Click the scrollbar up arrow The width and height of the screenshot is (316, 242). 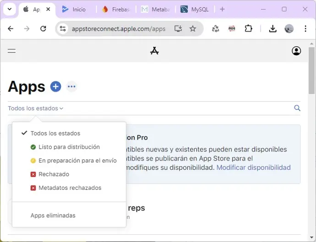pyautogui.click(x=311, y=43)
